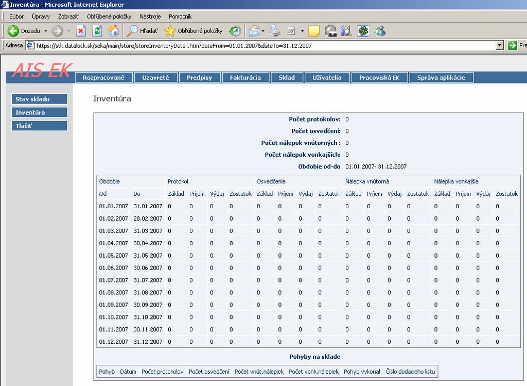Go to the Pracoviská EK tab
The height and width of the screenshot is (386, 527).
click(379, 77)
